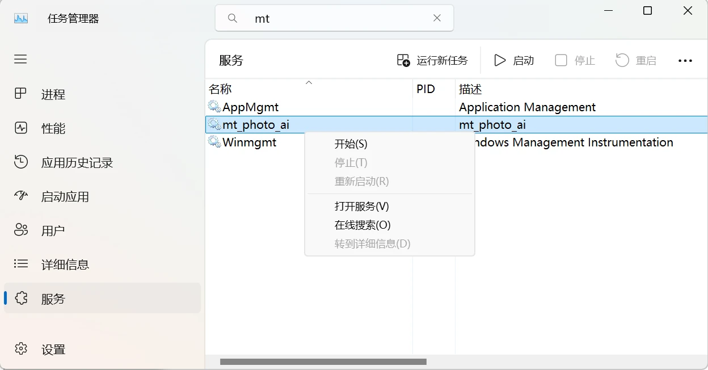Image resolution: width=708 pixels, height=370 pixels.
Task: Select 打开服务(V) from context menu
Action: 361,206
